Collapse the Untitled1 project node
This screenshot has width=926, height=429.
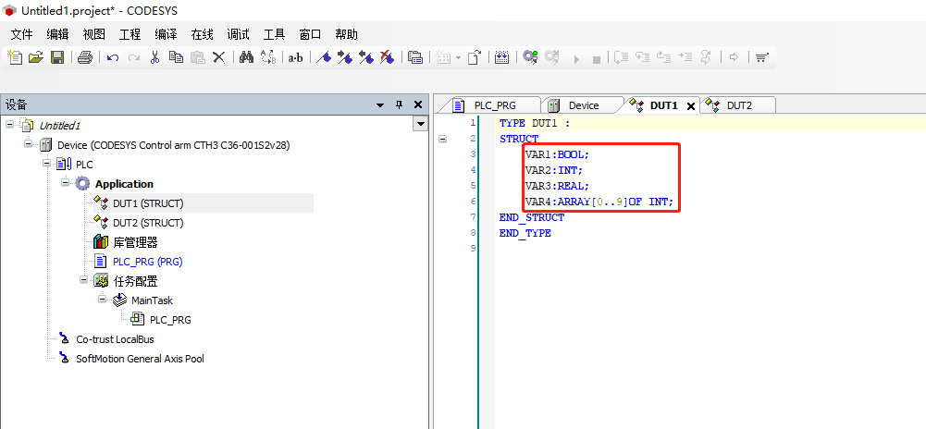click(x=9, y=125)
